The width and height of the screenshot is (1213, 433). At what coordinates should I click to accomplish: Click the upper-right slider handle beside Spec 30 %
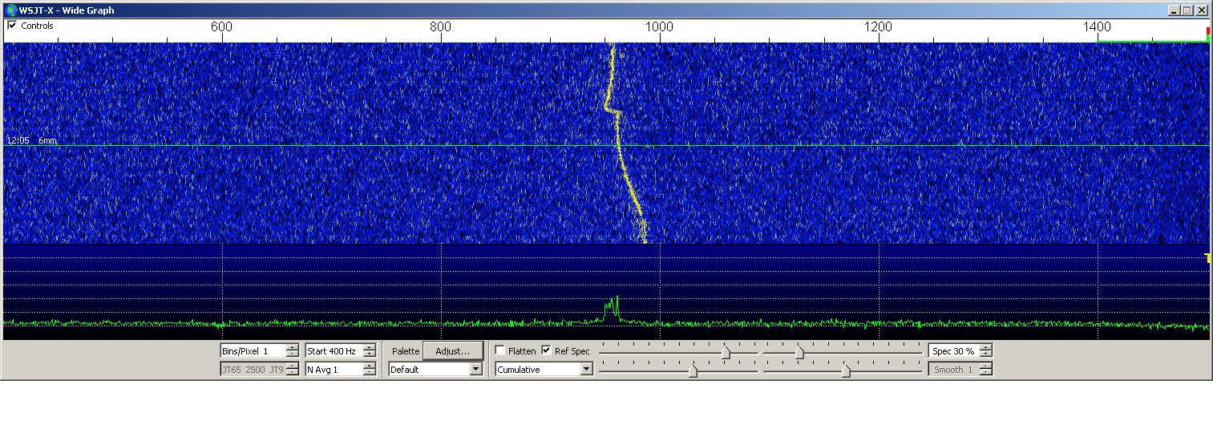click(799, 352)
